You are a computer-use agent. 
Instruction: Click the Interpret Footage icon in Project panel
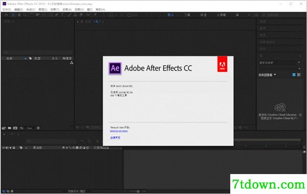pyautogui.click(x=4, y=128)
